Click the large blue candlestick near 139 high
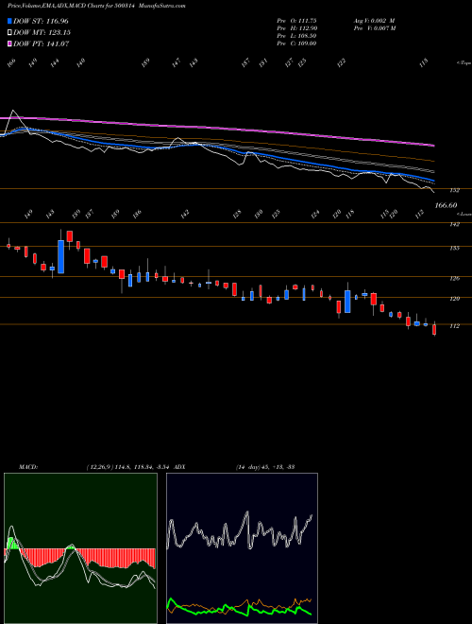472x624 pixels. [60, 256]
